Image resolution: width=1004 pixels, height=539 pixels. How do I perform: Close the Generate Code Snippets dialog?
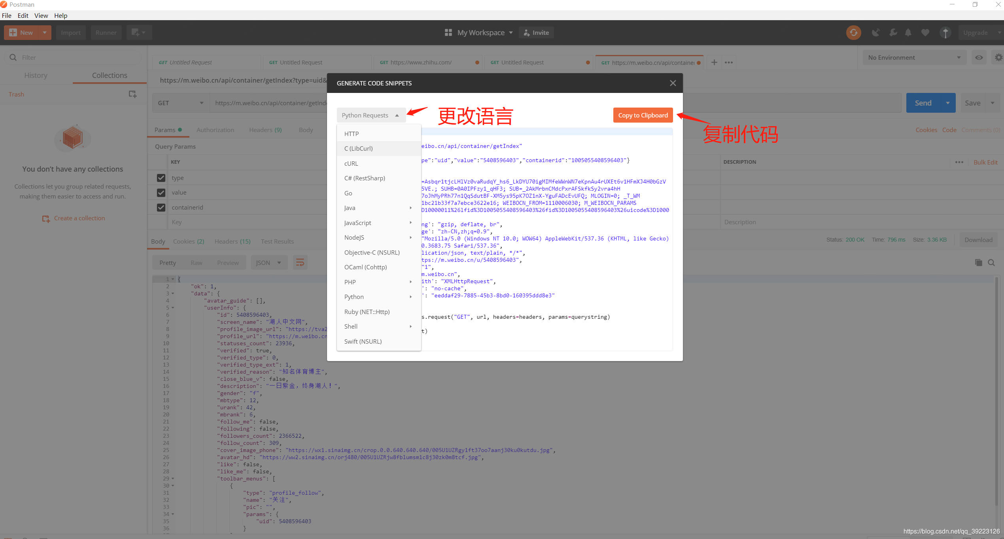pos(673,83)
